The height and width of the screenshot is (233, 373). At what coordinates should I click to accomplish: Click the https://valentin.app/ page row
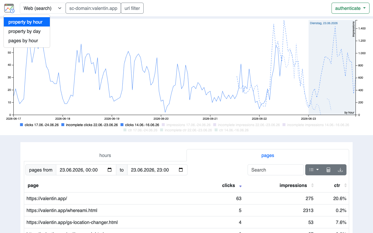[186, 198]
